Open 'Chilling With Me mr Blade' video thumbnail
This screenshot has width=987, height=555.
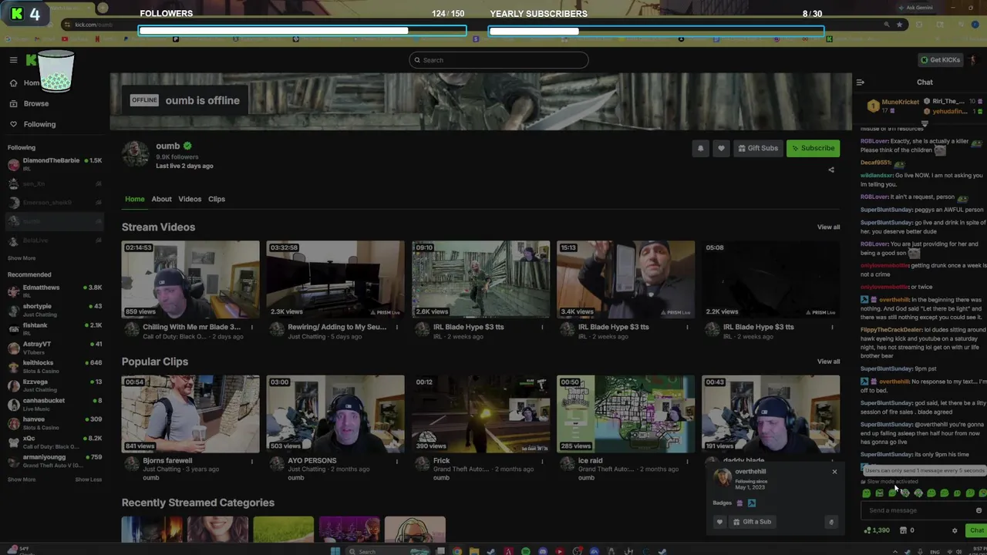tap(190, 279)
